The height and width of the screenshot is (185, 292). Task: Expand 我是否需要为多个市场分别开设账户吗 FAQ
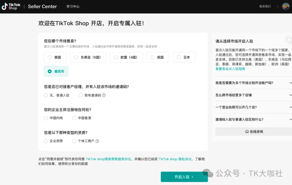(254, 83)
